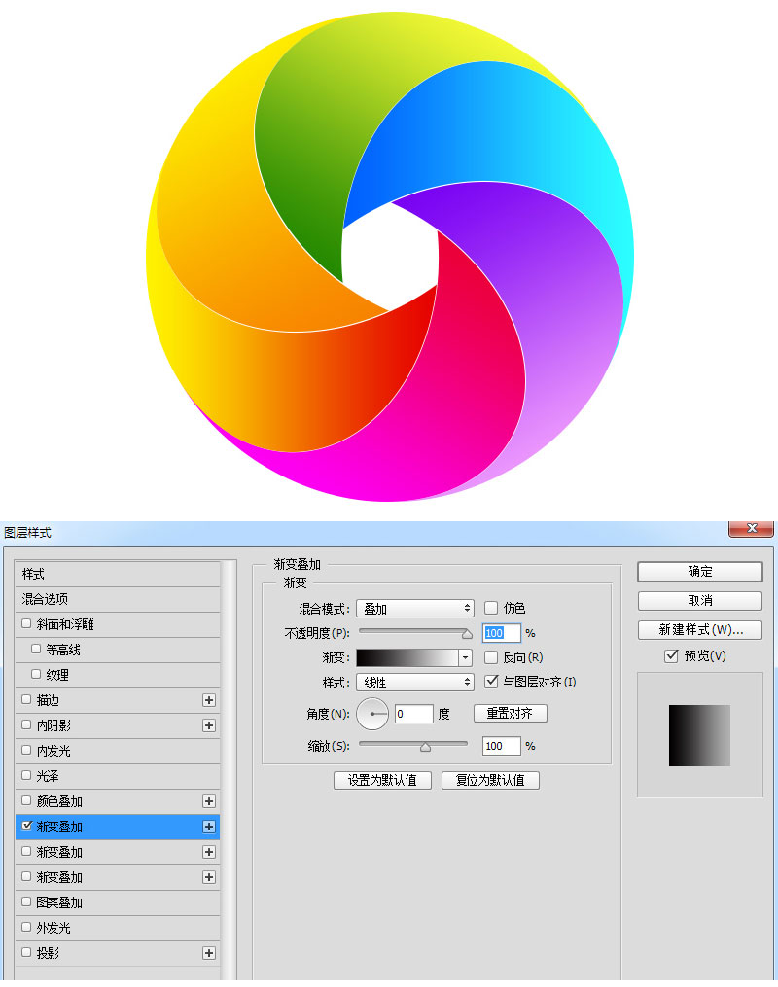Click the plus icon beside 描边 (Stroke)
The height and width of the screenshot is (987, 778).
[x=208, y=700]
